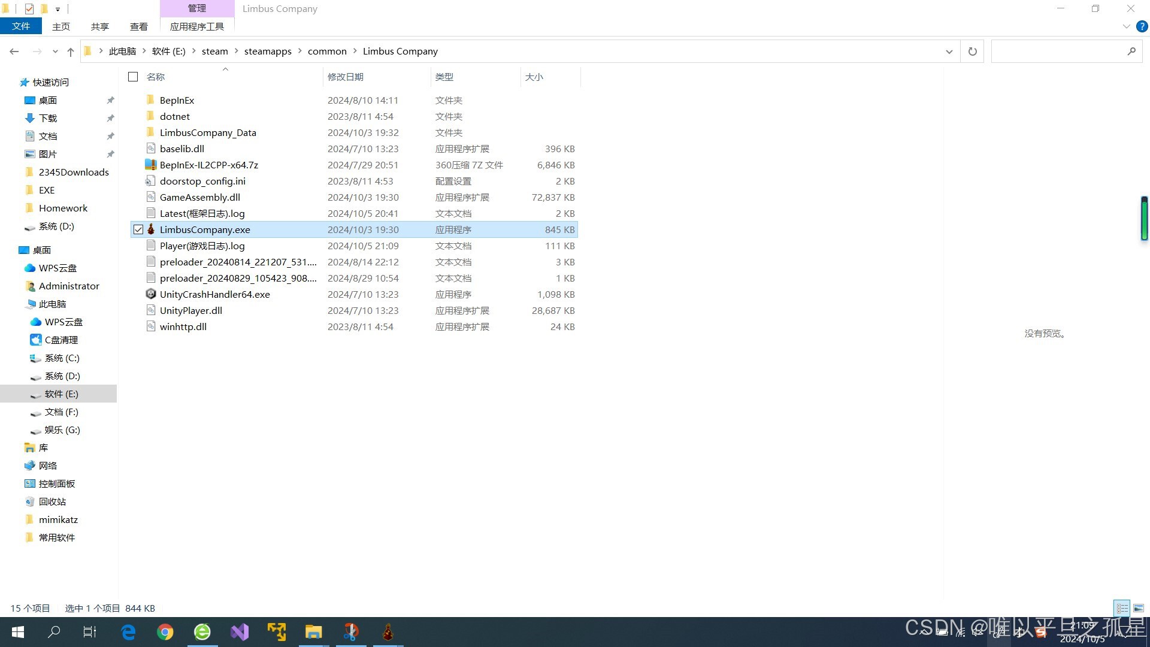Open Visual Studio from the taskbar
This screenshot has height=647, width=1150.
click(x=240, y=631)
